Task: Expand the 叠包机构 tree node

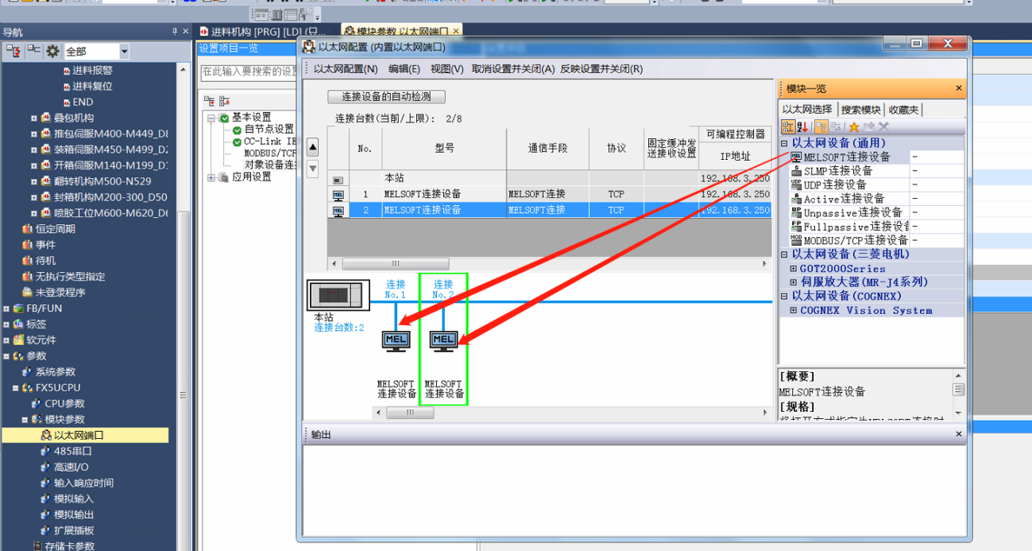Action: click(34, 118)
